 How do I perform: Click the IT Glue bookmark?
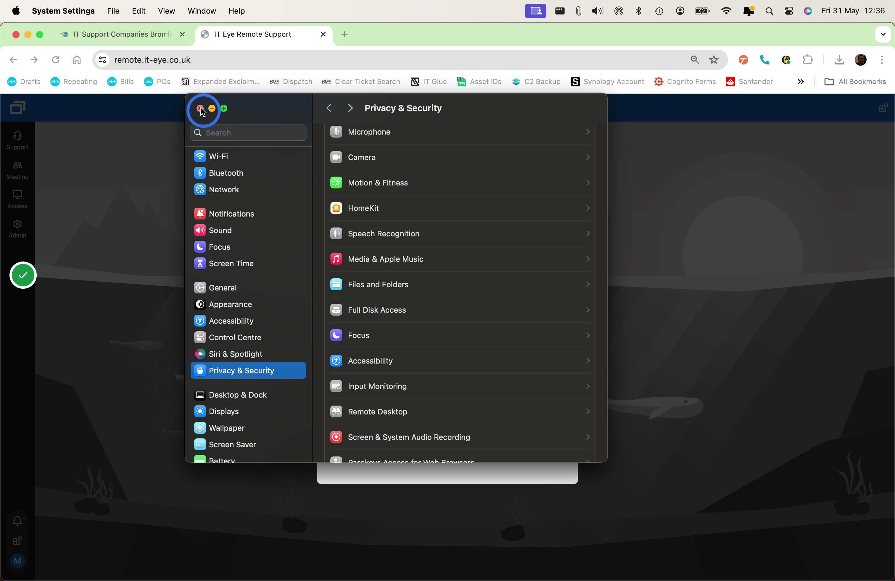tap(429, 82)
